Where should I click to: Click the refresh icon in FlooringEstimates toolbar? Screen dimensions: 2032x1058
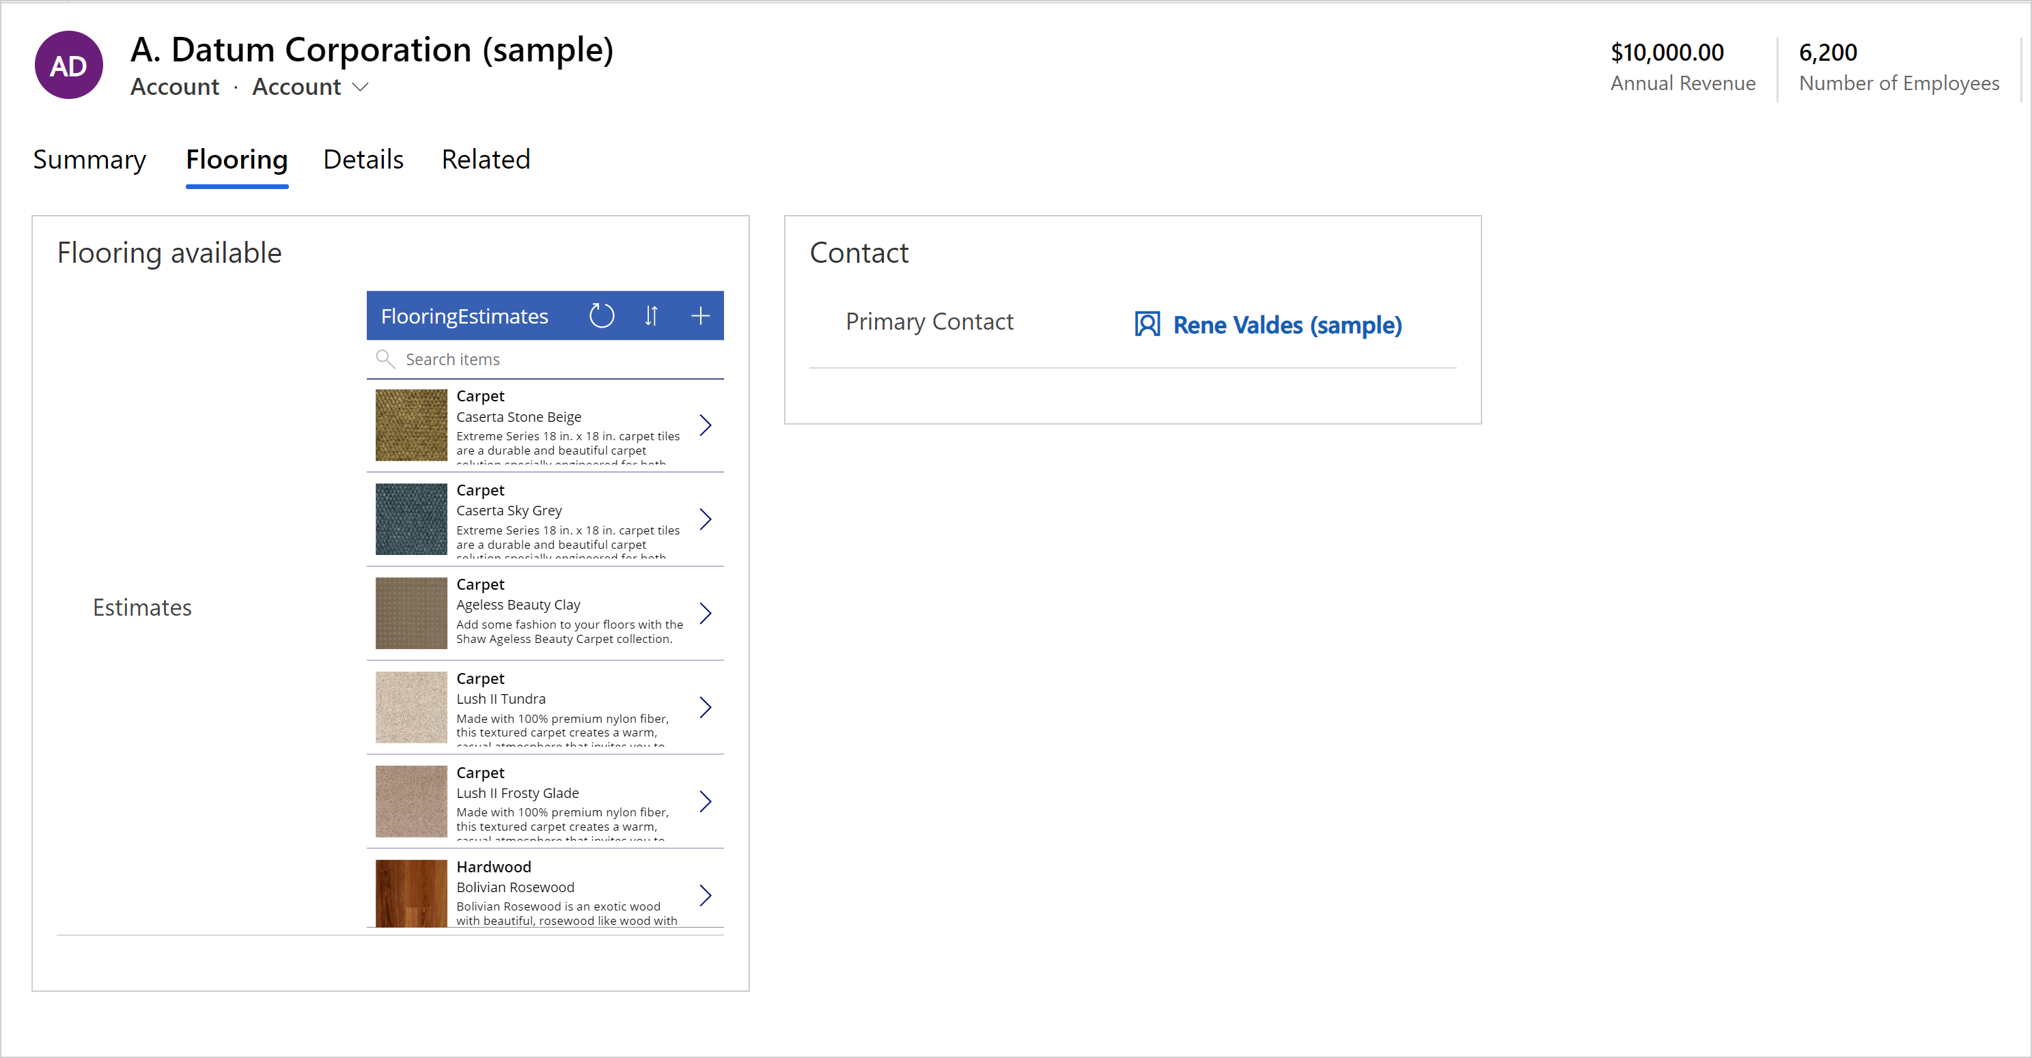(601, 315)
